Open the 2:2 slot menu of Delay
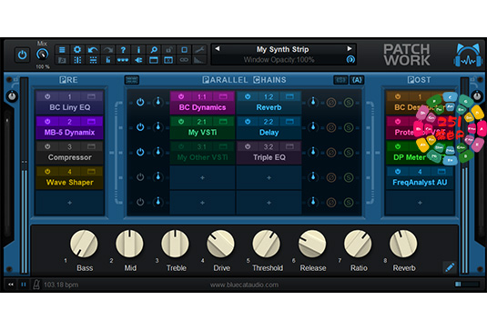 click(x=269, y=122)
